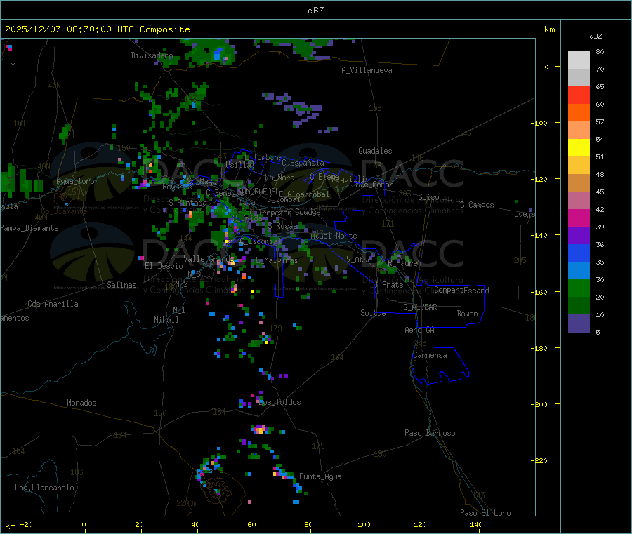The image size is (632, 534).
Task: Click the C_Española map label
Action: pos(303,163)
